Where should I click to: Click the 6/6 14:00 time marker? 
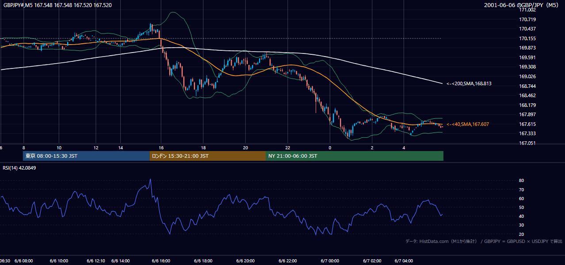coord(121,261)
